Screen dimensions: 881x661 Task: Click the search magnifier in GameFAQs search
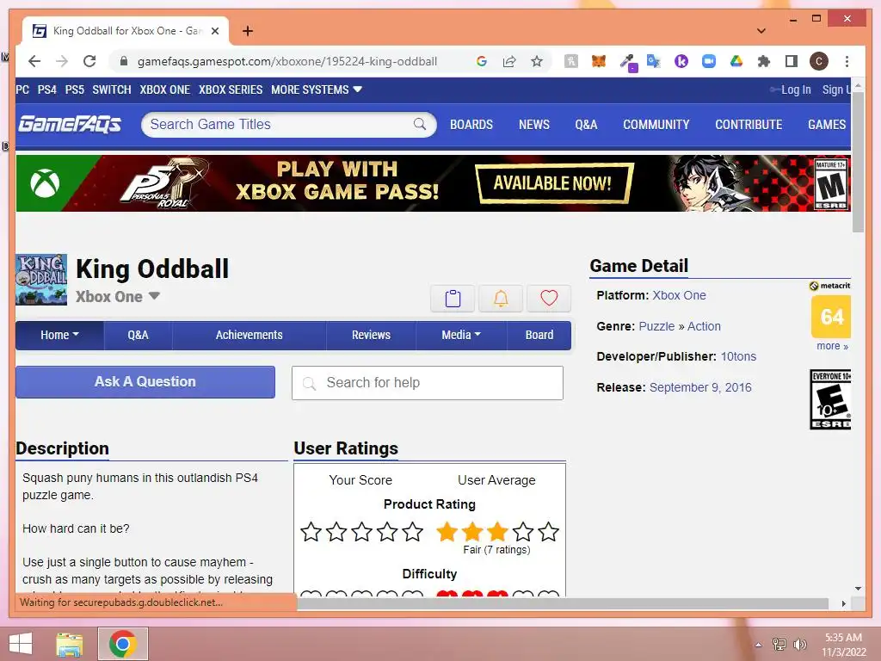[420, 124]
